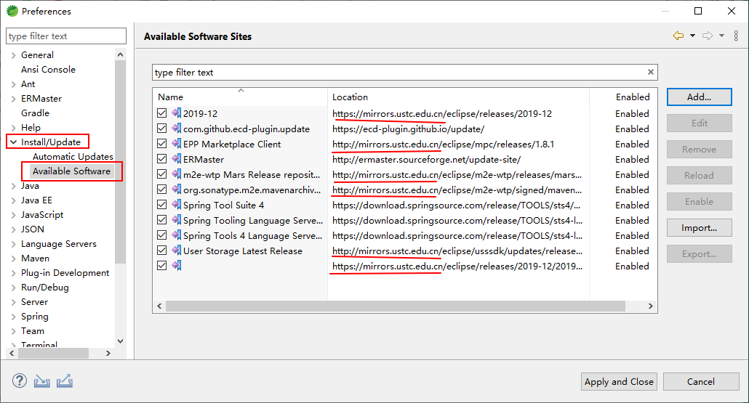Click the site icon beside Spring Tool Suite 4

177,205
